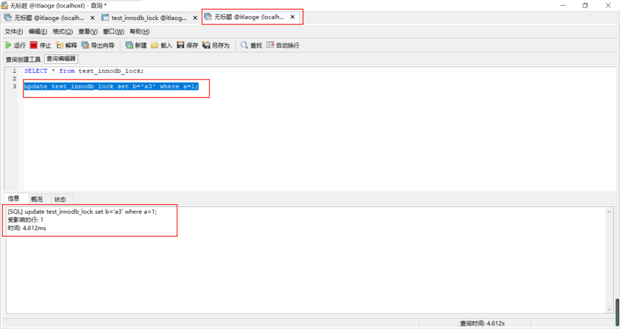
Task: Open the 格式(O) menu
Action: (x=63, y=32)
